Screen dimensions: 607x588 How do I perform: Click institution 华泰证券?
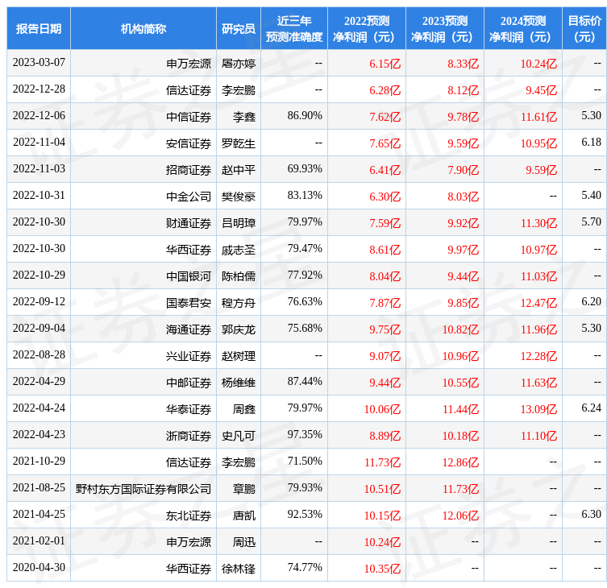(x=189, y=409)
